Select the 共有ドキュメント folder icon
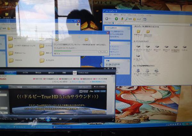This screenshot has height=136, width=192. 138,32
